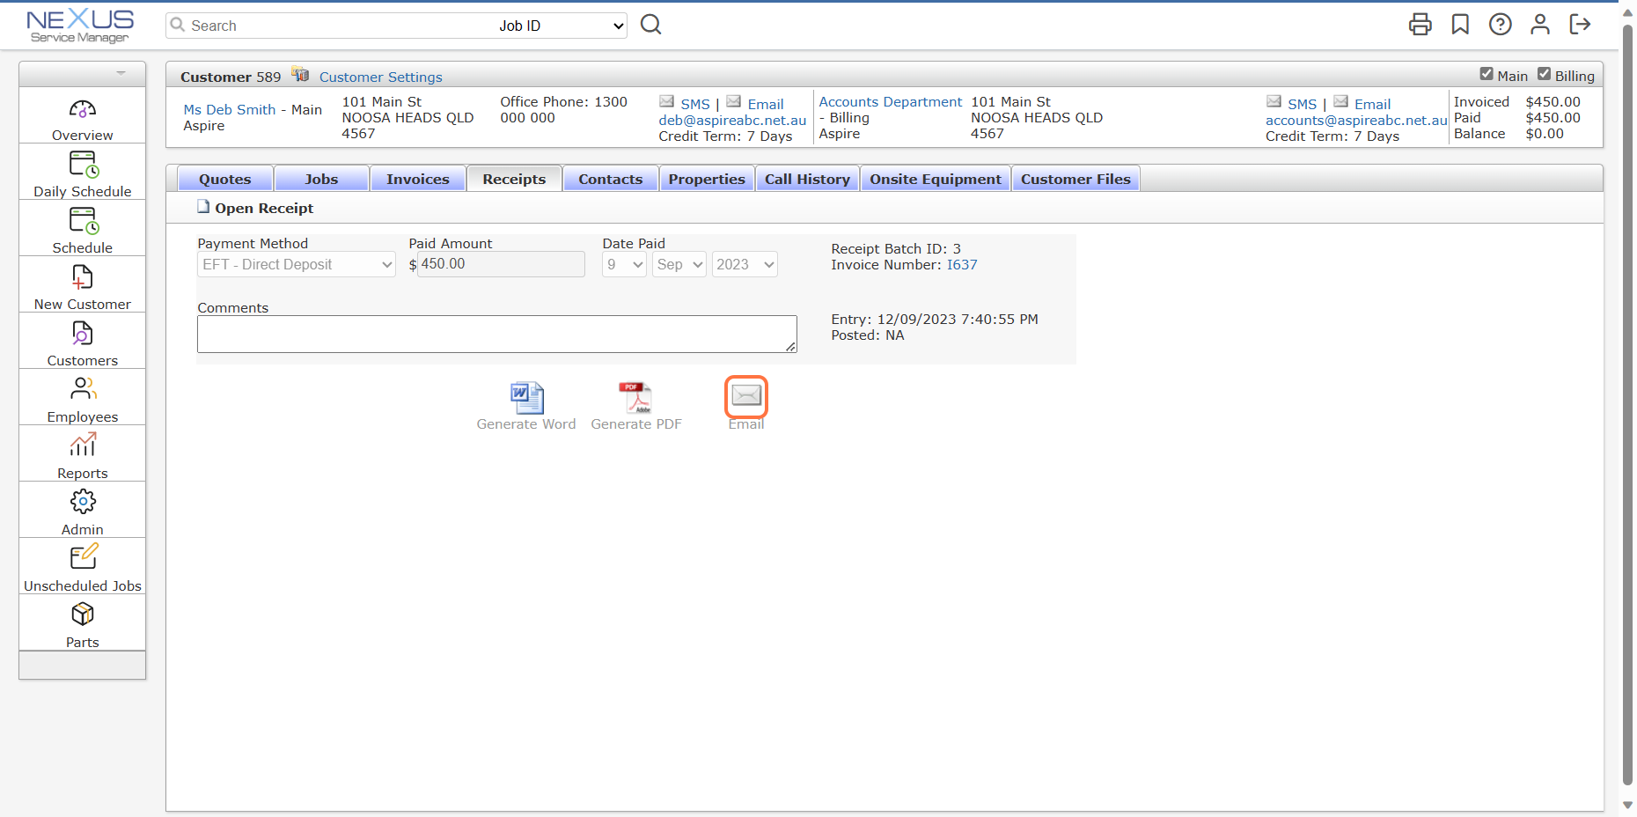
Task: Open the Parts sidebar icon
Action: click(x=82, y=615)
